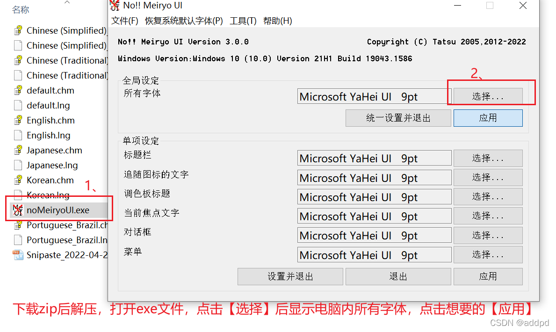The width and height of the screenshot is (556, 332).
Task: Open the 工具(T) menu
Action: pos(243,21)
